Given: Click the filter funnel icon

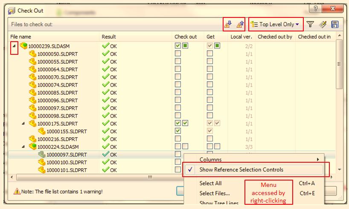Looking at the screenshot, I should [311, 25].
